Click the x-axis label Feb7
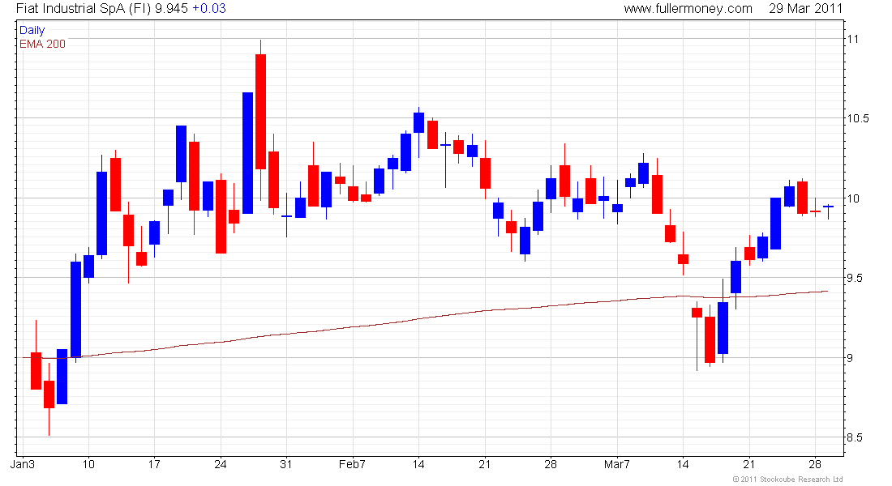Image resolution: width=892 pixels, height=486 pixels. point(352,464)
